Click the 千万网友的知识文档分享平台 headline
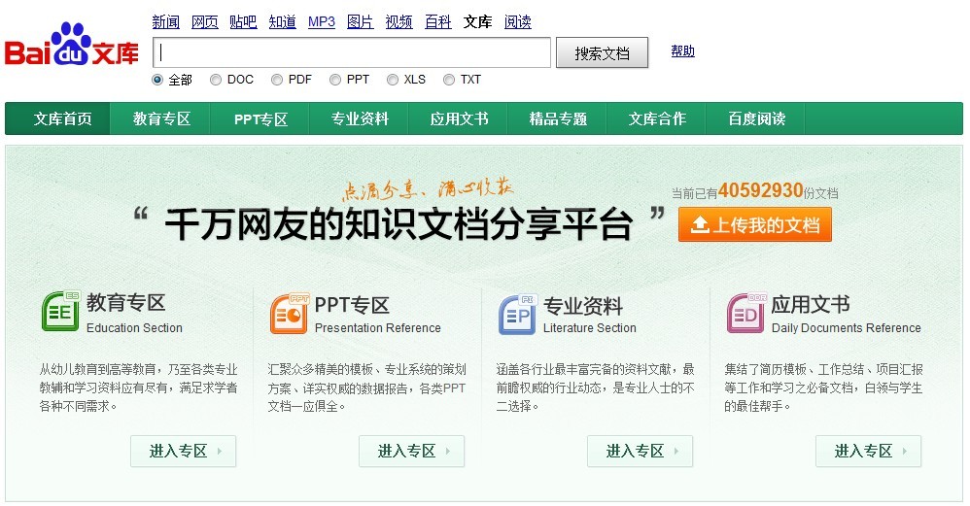The height and width of the screenshot is (506, 970). pos(399,224)
